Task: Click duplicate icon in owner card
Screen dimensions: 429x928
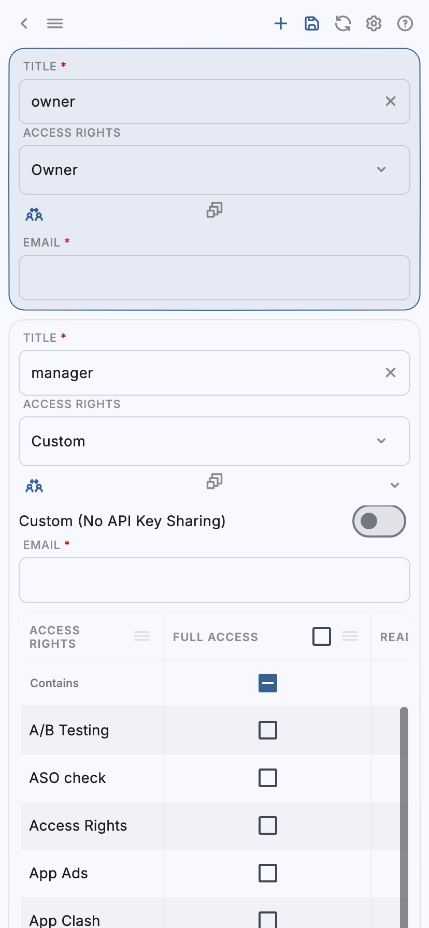Action: click(x=214, y=210)
